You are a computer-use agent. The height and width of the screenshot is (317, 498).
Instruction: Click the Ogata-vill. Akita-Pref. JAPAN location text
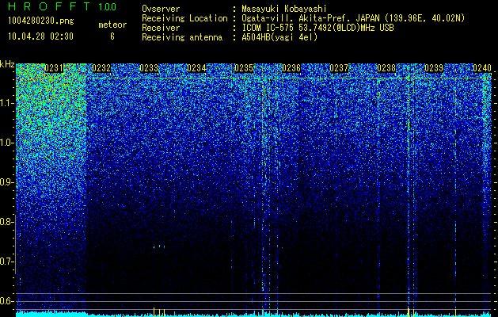click(352, 18)
